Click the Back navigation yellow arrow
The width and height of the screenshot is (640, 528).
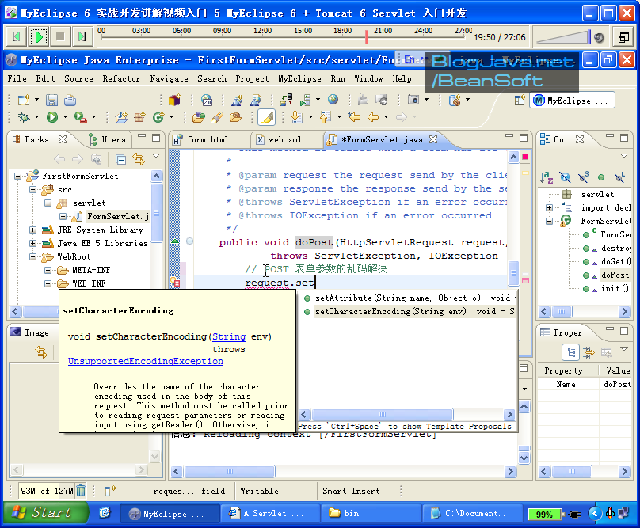tap(372, 117)
